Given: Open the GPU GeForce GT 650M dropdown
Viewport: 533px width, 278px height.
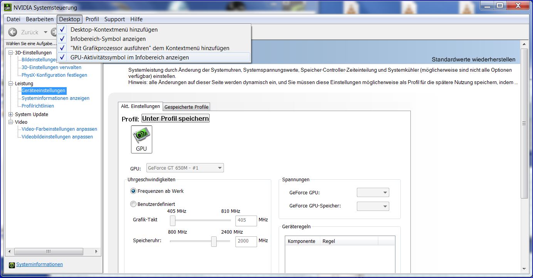Looking at the screenshot, I should click(185, 168).
